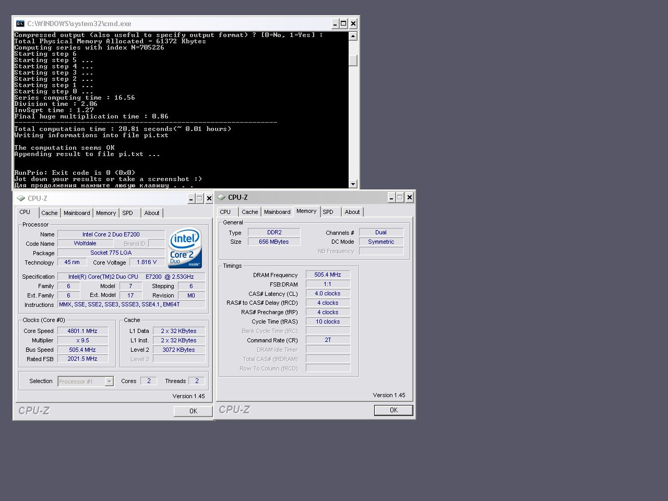
Task: Click the Command Rate value '2T'
Action: [x=328, y=340]
